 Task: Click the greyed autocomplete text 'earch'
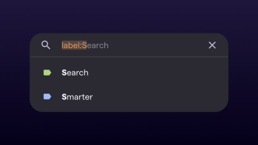pos(98,46)
